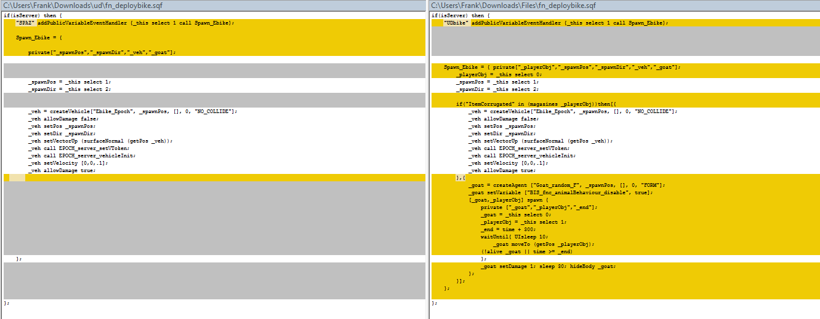Click the vertical splitter between the two panes

tap(428, 160)
